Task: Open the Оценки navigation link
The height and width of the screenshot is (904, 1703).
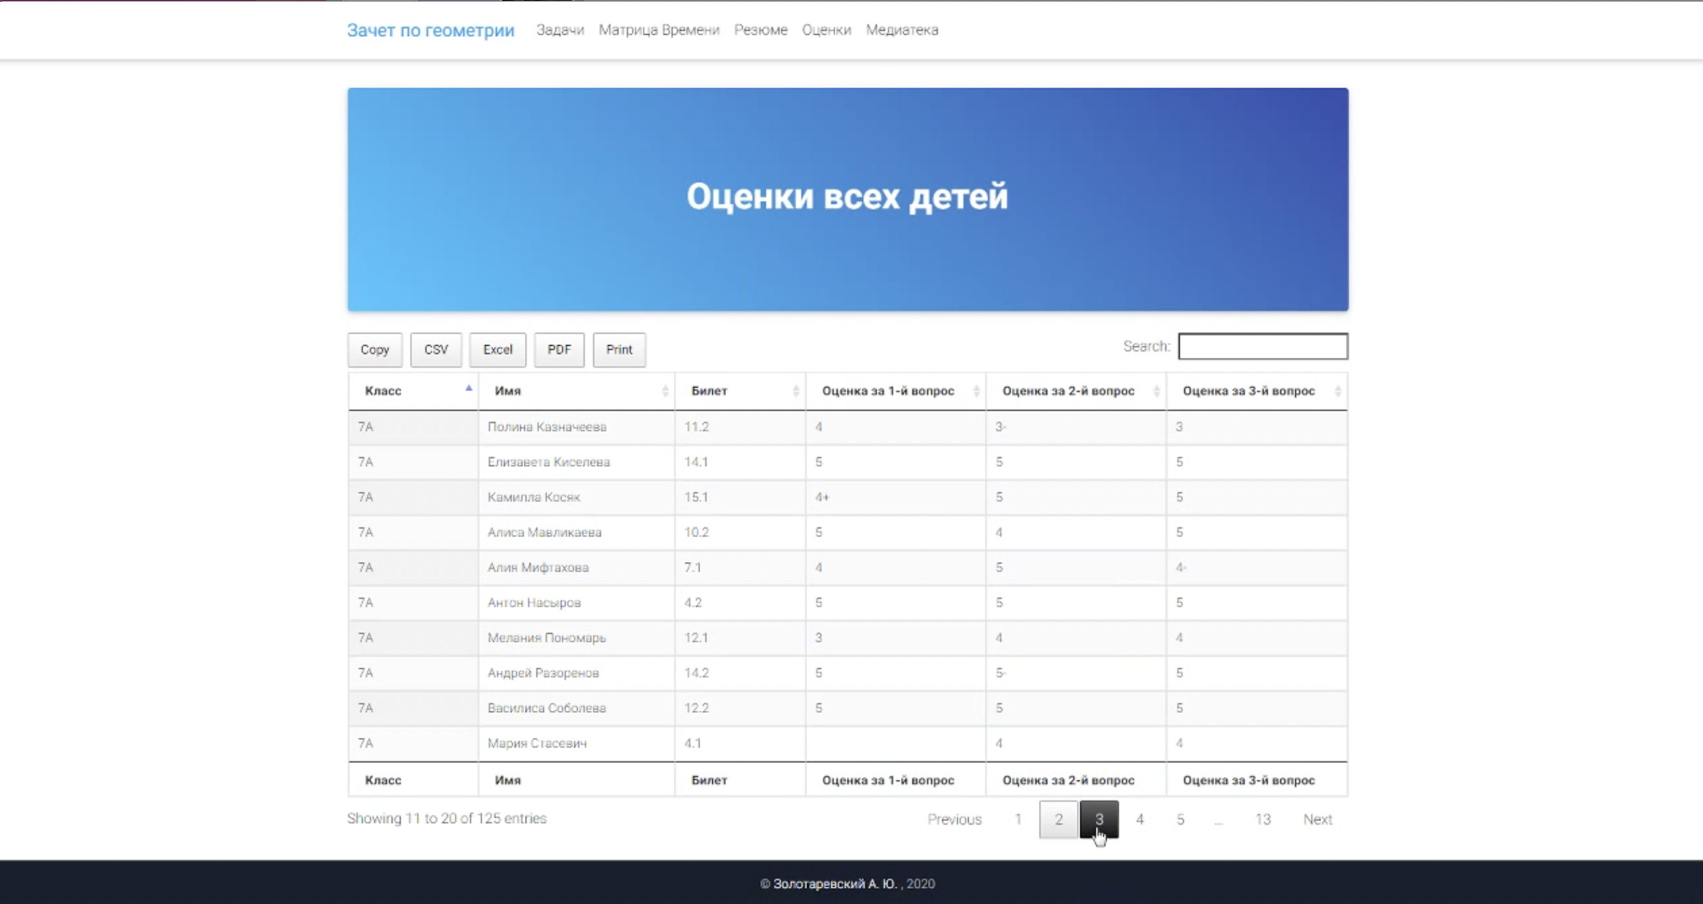Action: pos(826,30)
